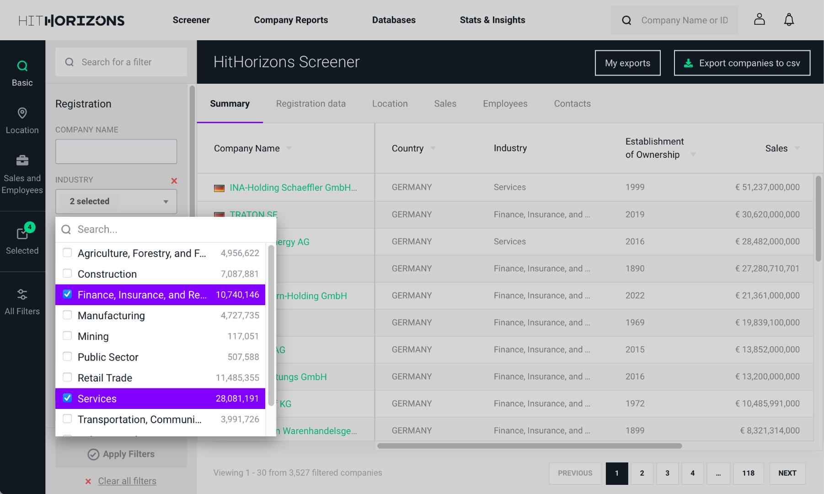Click the magnifier in industry dropdown search
Image resolution: width=824 pixels, height=494 pixels.
pyautogui.click(x=66, y=229)
